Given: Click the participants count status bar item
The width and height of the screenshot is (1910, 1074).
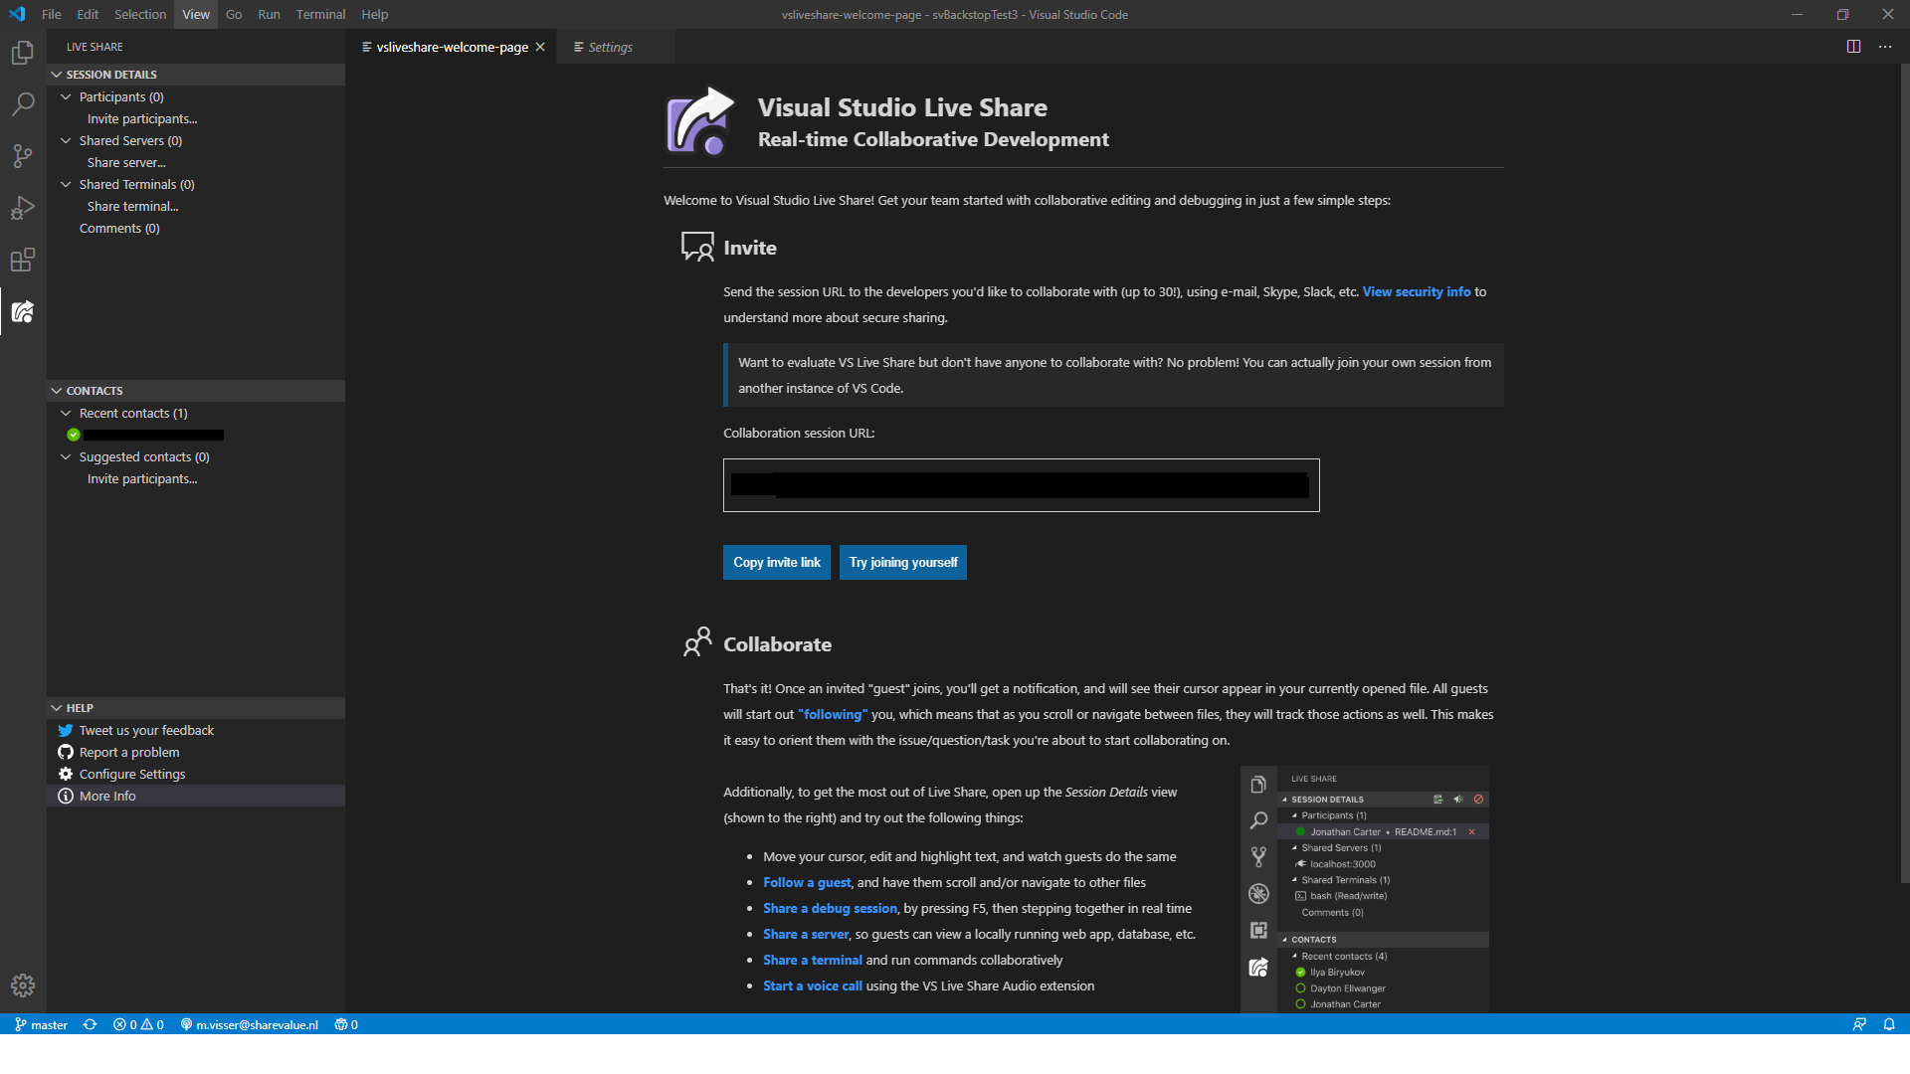Looking at the screenshot, I should pos(346,1024).
